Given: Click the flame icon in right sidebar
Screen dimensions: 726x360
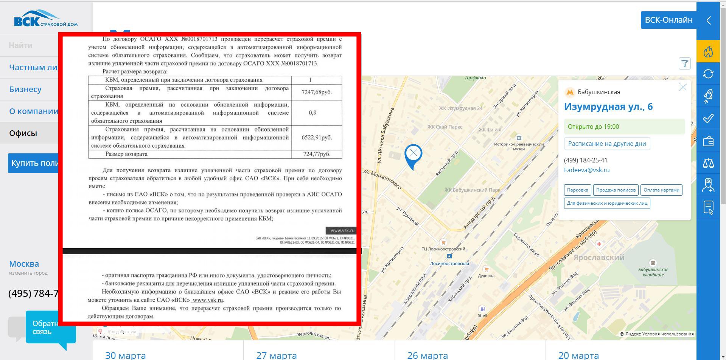Looking at the screenshot, I should [x=708, y=51].
